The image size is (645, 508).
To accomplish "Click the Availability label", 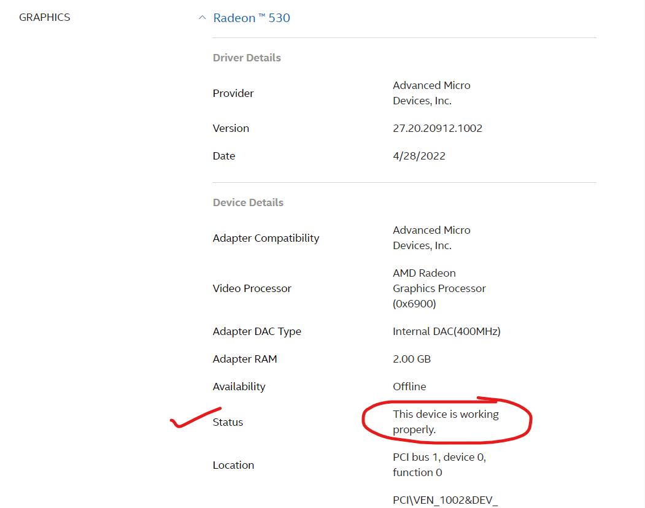I will [239, 387].
